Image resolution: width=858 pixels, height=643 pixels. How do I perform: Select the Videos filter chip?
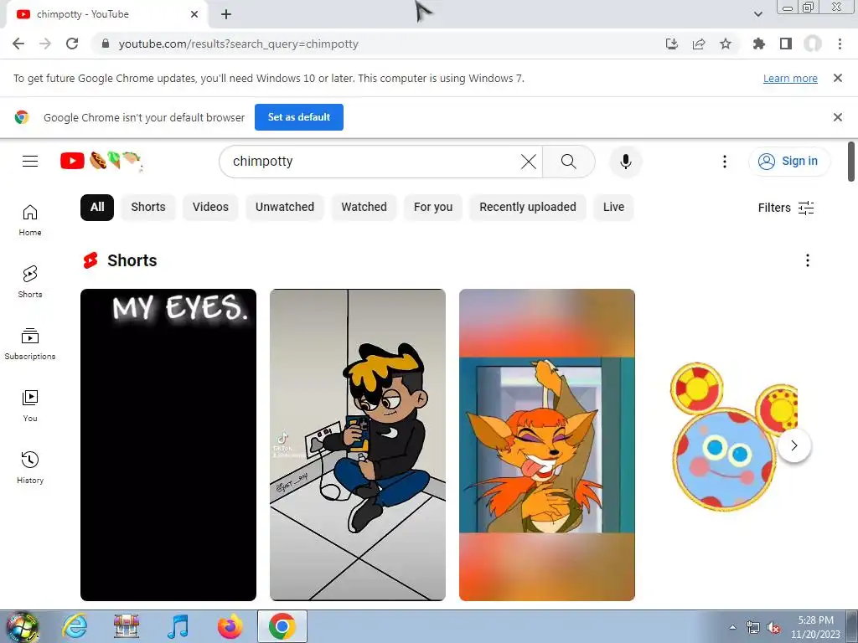coord(210,208)
